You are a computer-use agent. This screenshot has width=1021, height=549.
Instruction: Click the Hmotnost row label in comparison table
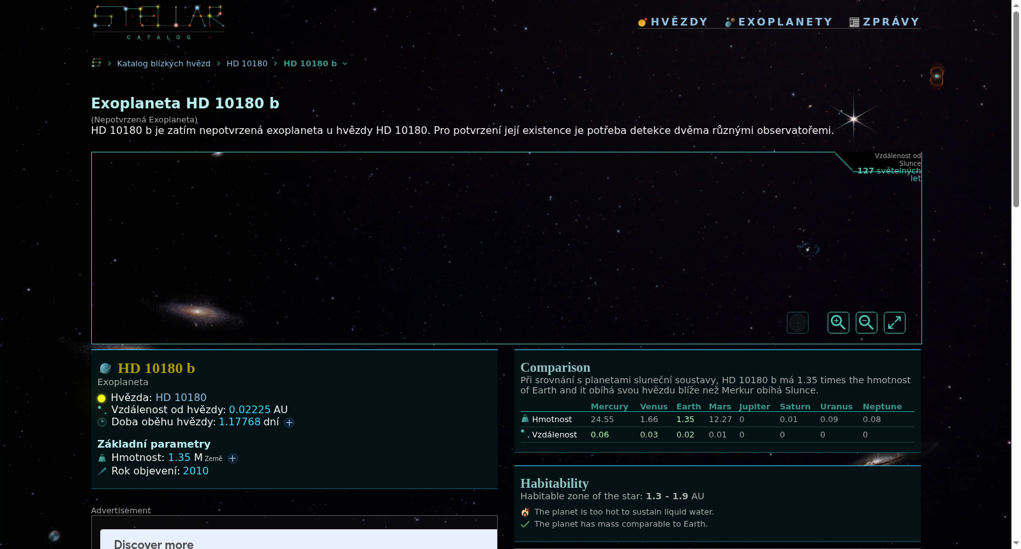click(x=552, y=420)
